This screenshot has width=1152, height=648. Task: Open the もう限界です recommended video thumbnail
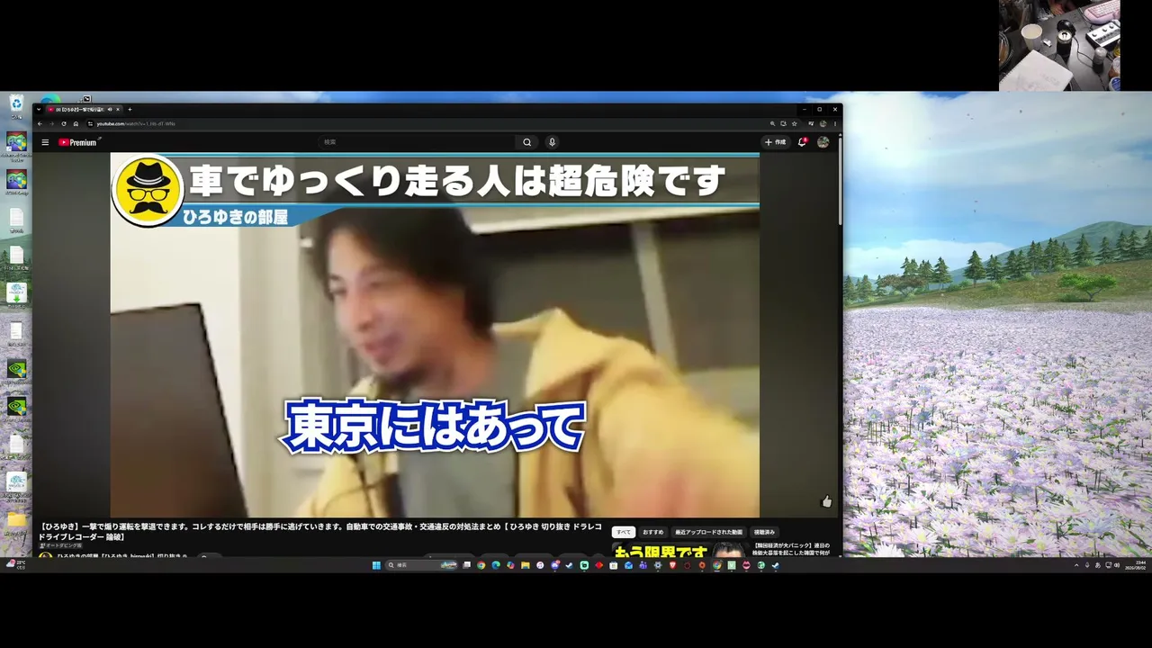[x=679, y=549]
